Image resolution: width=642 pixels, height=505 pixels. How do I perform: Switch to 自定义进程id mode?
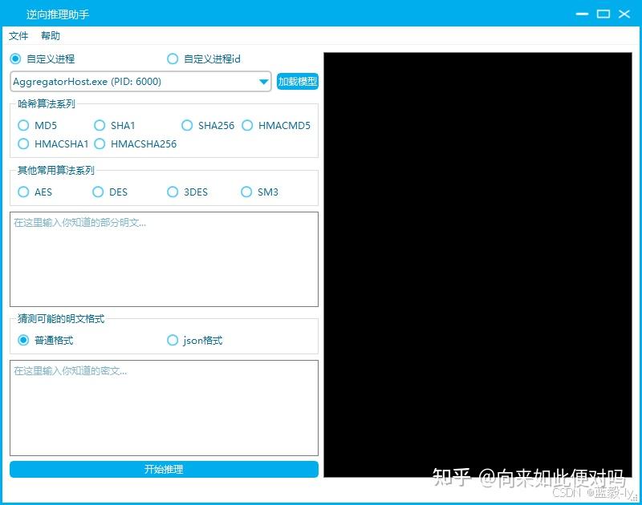tap(173, 59)
